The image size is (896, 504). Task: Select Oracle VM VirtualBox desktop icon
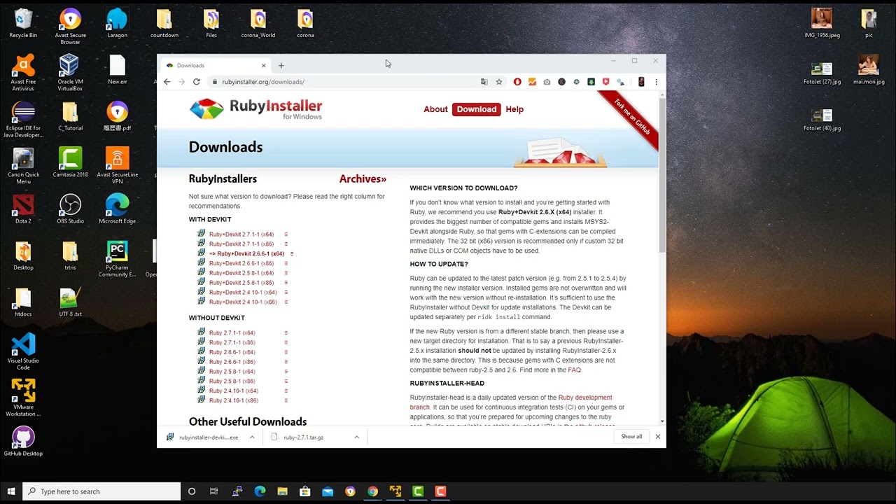pos(70,73)
